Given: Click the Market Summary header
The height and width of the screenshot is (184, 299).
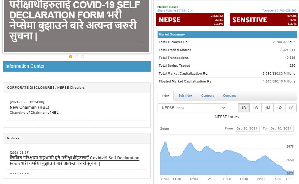Looking at the screenshot, I should (x=227, y=34).
